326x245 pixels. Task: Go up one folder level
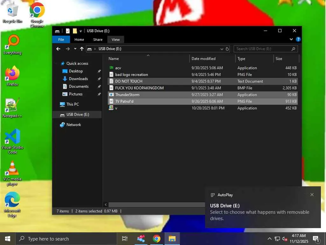click(x=82, y=49)
